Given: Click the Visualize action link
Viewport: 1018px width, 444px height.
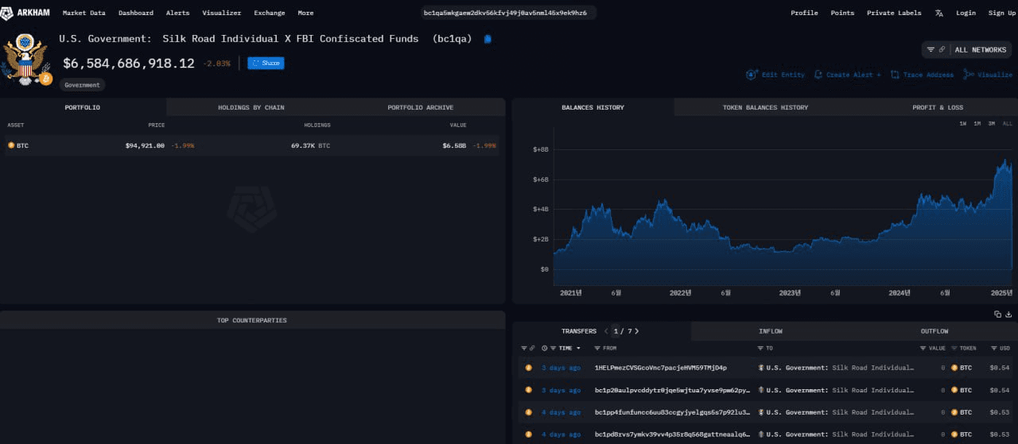Looking at the screenshot, I should coord(988,75).
